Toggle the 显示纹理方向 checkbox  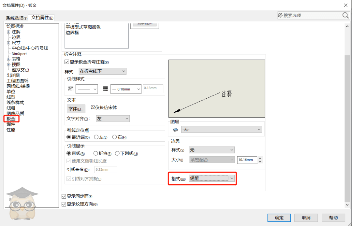(64, 204)
